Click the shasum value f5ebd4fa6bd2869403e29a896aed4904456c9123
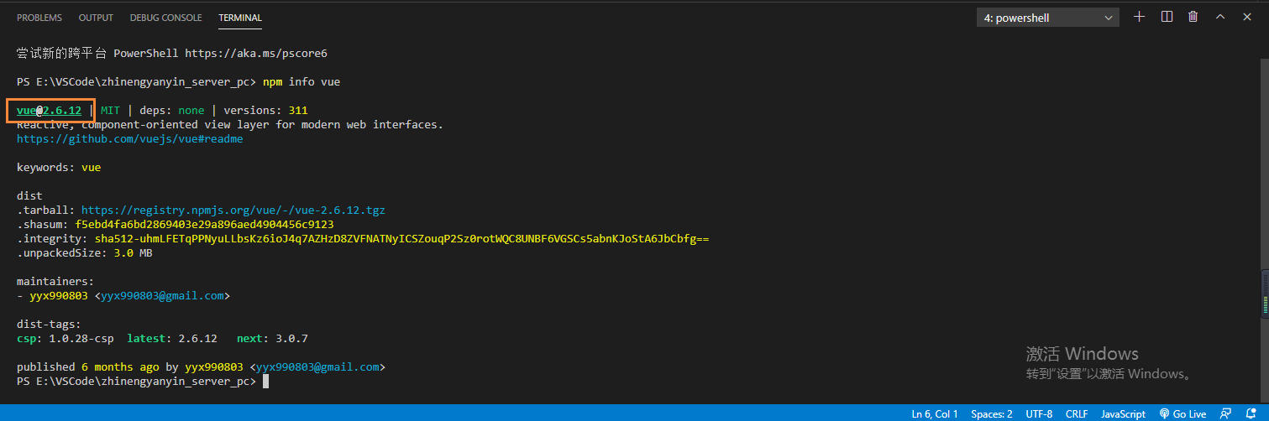Screen dimensions: 1269x421 204,224
